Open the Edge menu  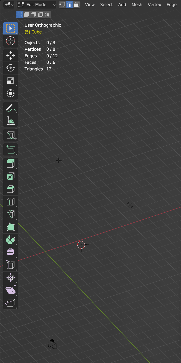tap(172, 5)
